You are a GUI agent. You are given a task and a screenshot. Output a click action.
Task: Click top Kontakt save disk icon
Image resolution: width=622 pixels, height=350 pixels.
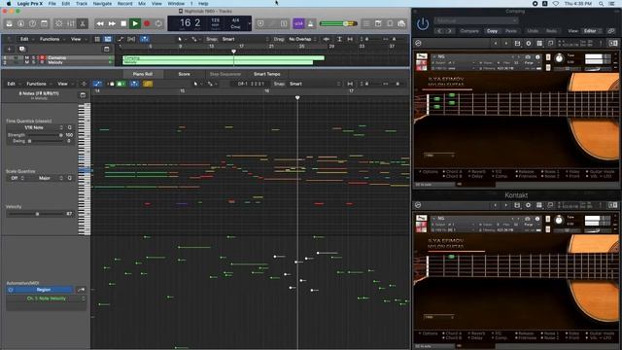click(x=517, y=43)
